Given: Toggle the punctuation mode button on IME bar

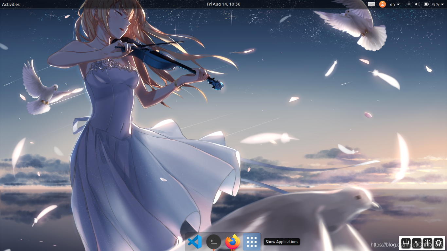Looking at the screenshot, I should [x=417, y=243].
